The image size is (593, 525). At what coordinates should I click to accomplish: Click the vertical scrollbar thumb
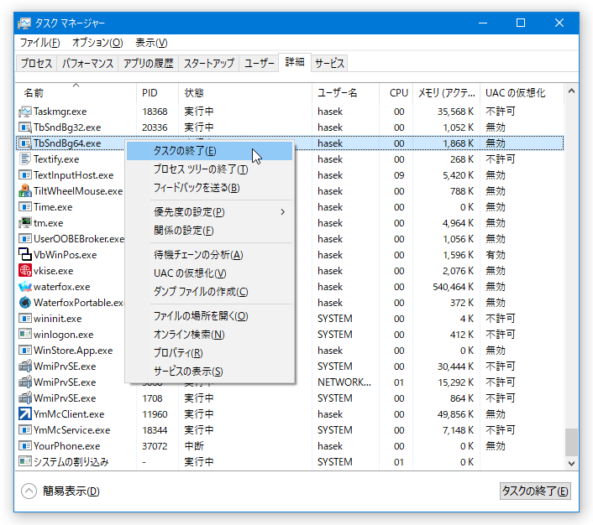tap(571, 442)
